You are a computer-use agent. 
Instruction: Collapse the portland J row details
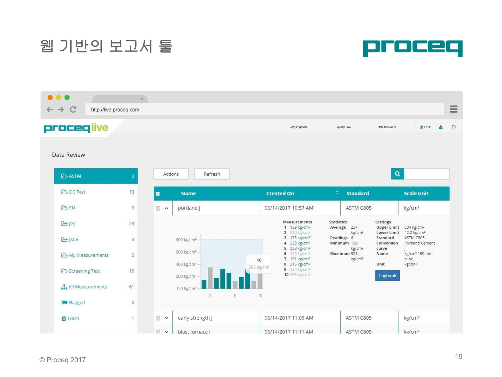pyautogui.click(x=167, y=208)
